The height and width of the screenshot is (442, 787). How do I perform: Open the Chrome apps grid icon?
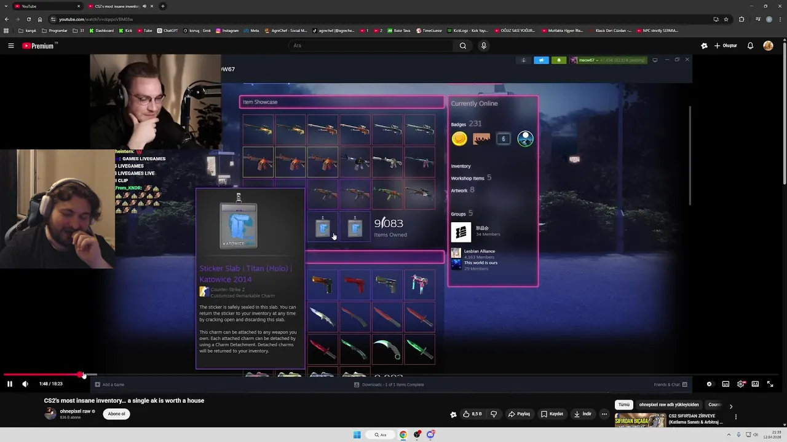[6, 30]
